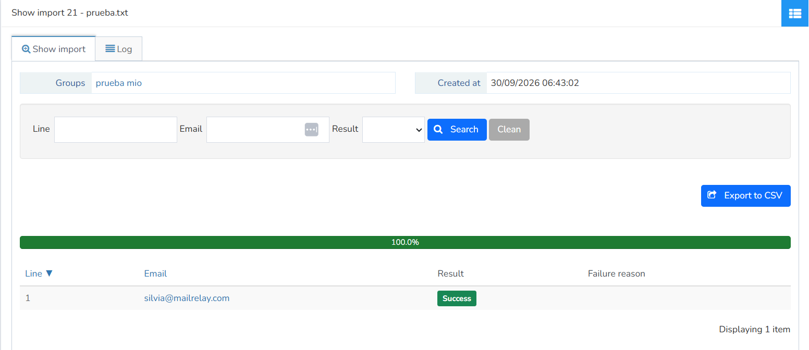Click the Success result badge
This screenshot has width=809, height=350.
[457, 298]
